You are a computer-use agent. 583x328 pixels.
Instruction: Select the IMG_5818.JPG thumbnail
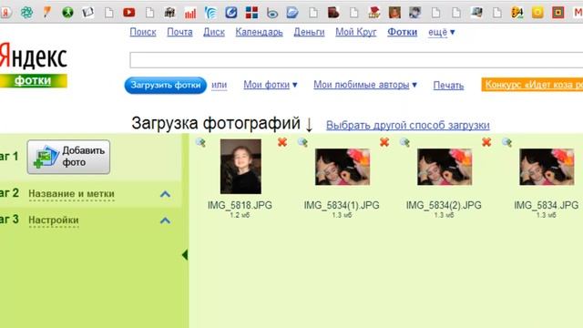240,166
